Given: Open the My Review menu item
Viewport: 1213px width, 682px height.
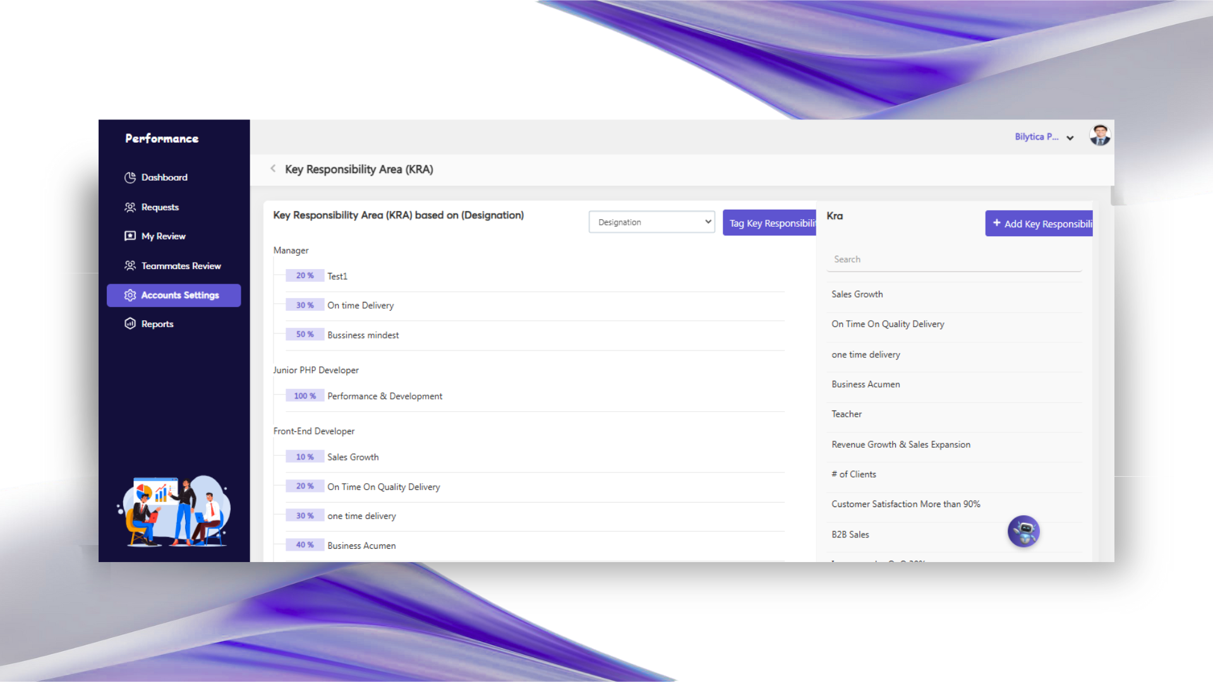Looking at the screenshot, I should tap(163, 236).
